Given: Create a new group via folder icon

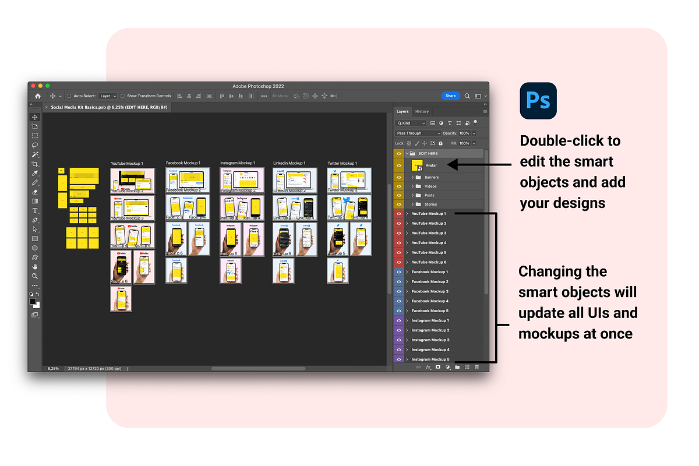Looking at the screenshot, I should coord(457,367).
